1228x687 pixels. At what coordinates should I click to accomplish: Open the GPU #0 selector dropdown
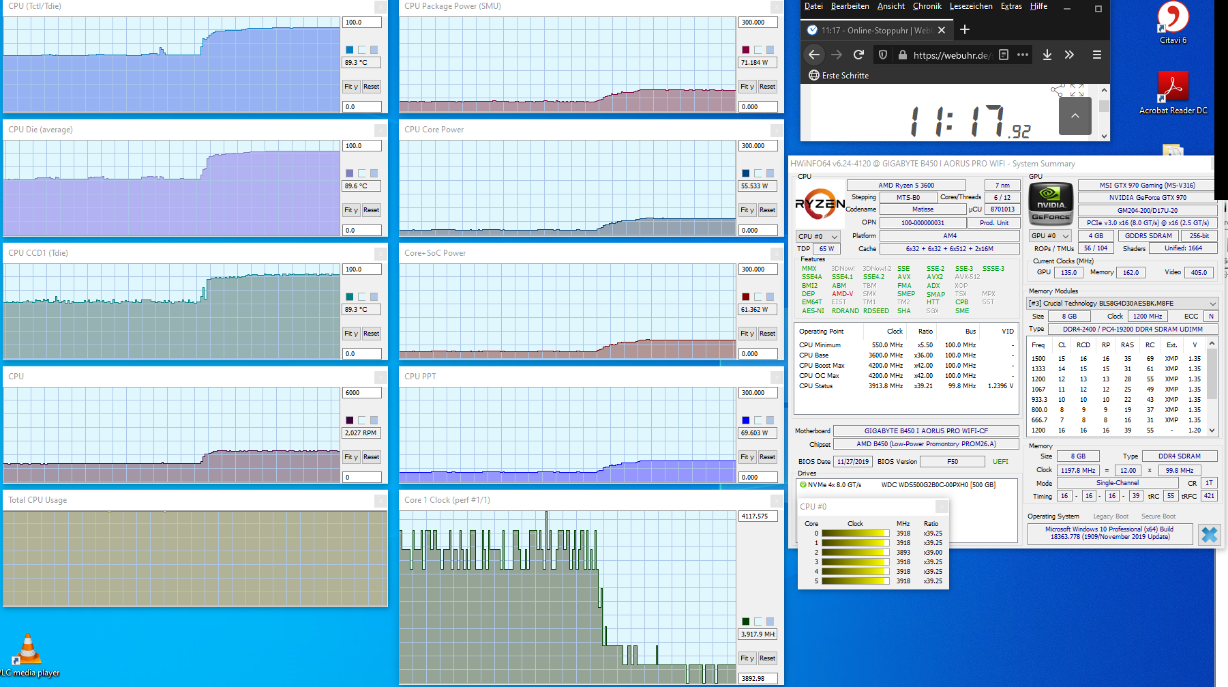coord(1050,236)
